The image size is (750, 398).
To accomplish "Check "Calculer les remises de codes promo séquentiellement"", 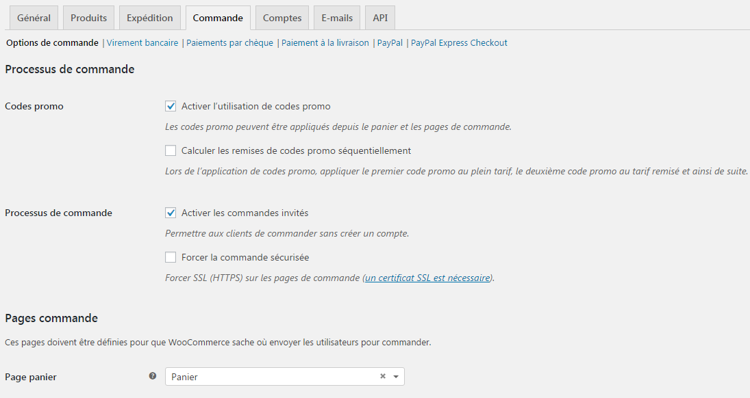I will [x=171, y=150].
